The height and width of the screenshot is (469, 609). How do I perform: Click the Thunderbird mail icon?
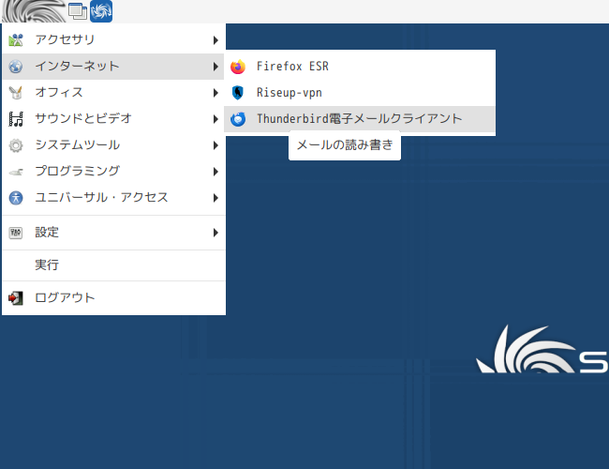(238, 119)
